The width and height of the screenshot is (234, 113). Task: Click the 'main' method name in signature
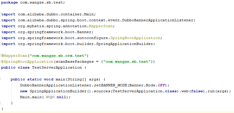pyautogui.click(x=61, y=79)
